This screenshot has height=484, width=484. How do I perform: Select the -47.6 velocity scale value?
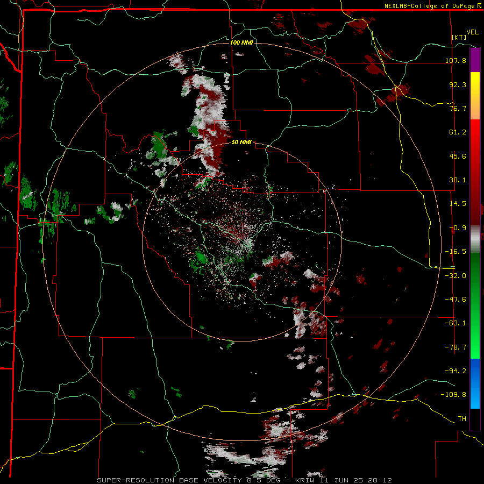point(455,299)
